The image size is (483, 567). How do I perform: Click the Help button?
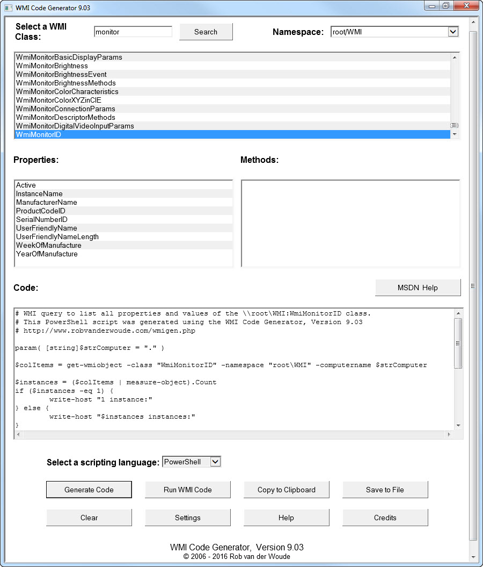point(286,518)
